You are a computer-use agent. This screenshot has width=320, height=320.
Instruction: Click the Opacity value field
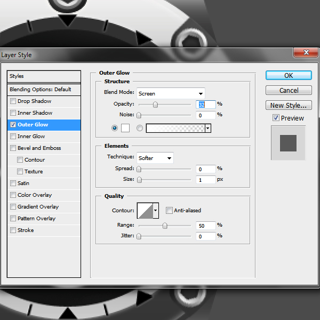[206, 105]
